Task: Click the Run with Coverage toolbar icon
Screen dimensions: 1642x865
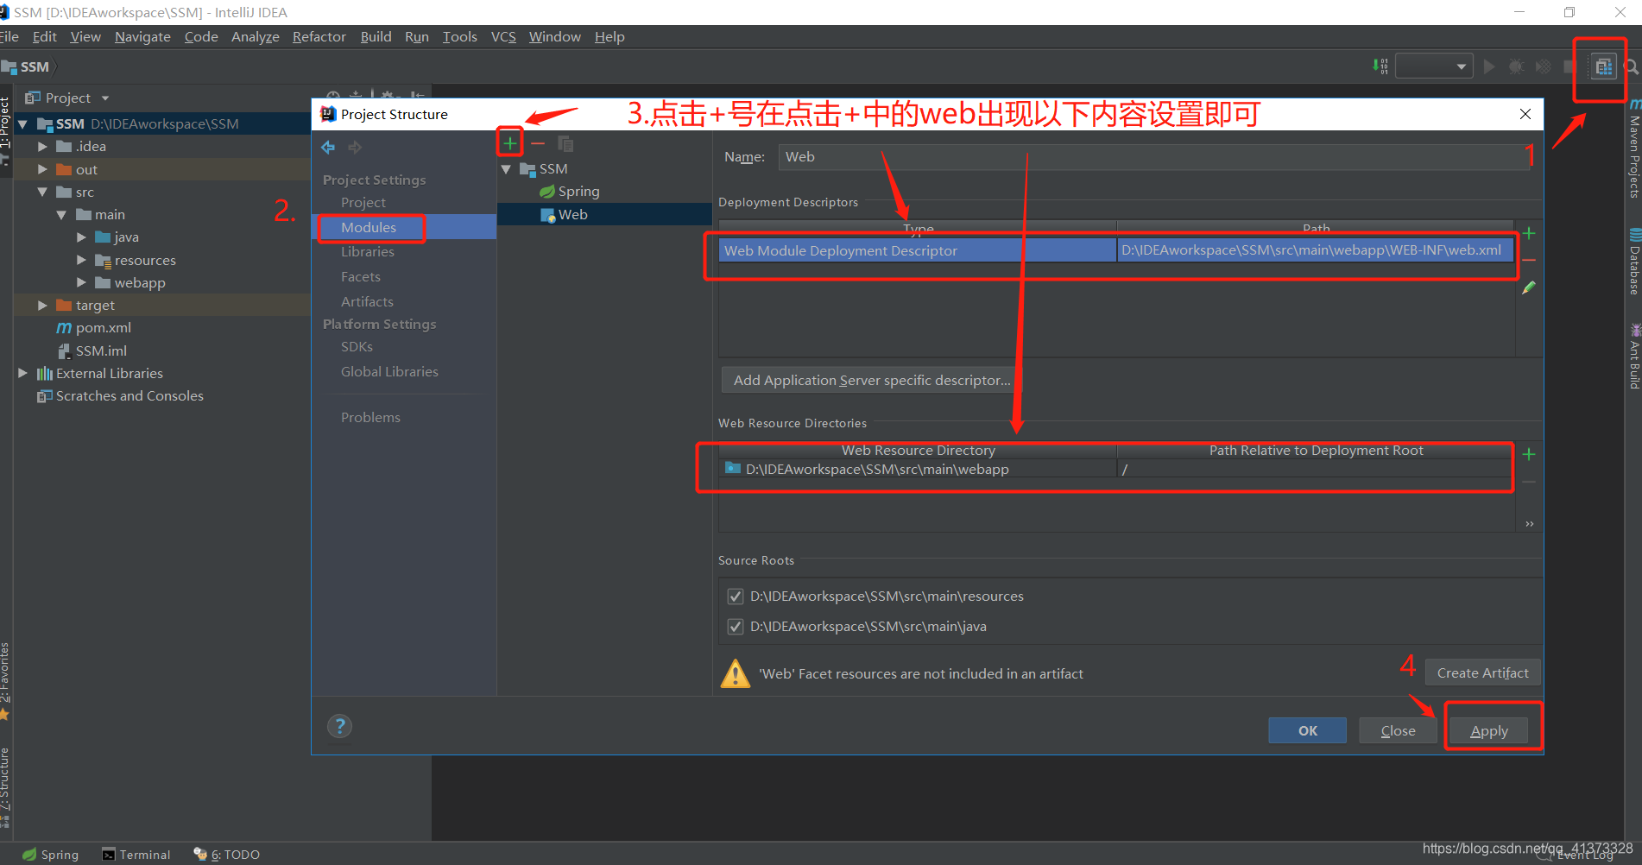Action: [x=1543, y=66]
